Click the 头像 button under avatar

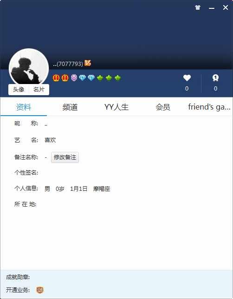(19, 90)
